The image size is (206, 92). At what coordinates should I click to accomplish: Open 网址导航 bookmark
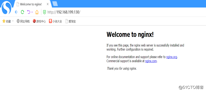click(23, 21)
